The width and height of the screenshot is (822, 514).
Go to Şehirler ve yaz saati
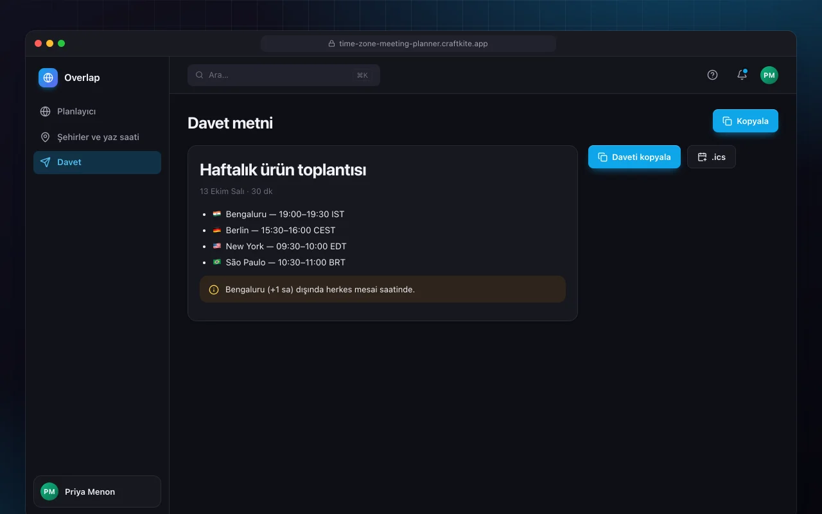(x=97, y=137)
